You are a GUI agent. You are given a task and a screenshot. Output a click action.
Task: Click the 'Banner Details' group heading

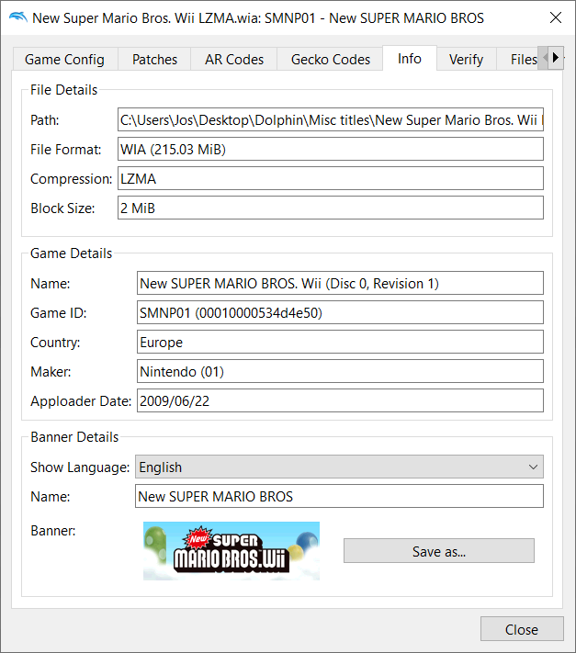(74, 437)
